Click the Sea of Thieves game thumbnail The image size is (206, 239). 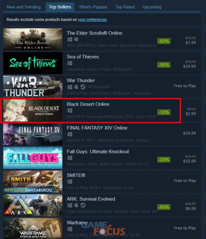pyautogui.click(x=33, y=63)
